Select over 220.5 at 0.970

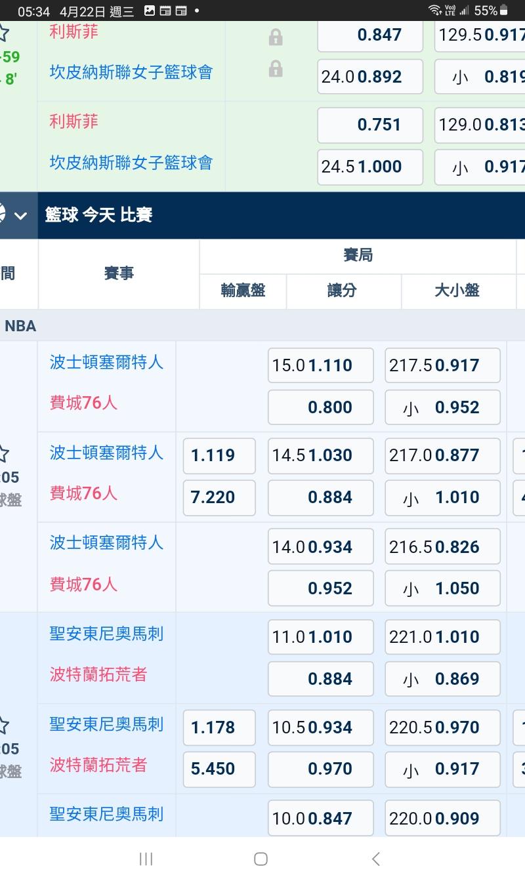[x=443, y=727]
